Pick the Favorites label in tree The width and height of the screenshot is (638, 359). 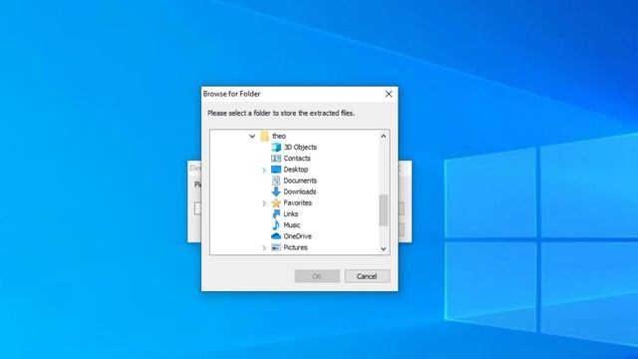point(298,202)
